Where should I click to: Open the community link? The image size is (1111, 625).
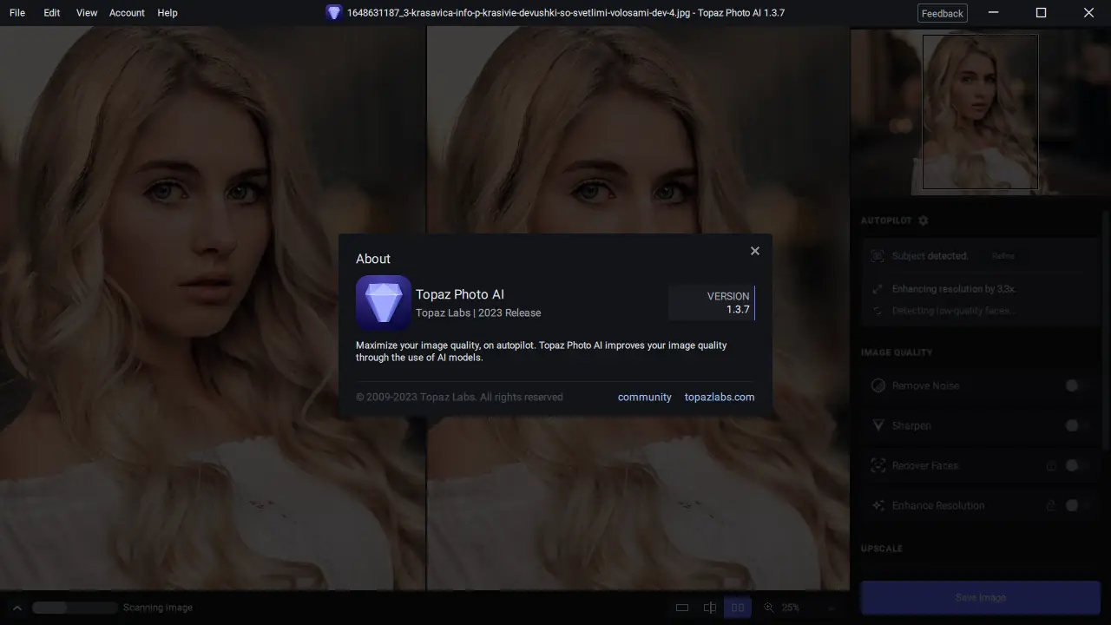point(645,397)
